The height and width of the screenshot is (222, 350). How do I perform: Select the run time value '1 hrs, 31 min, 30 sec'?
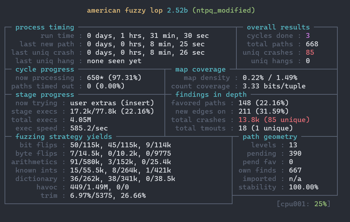pos(165,36)
